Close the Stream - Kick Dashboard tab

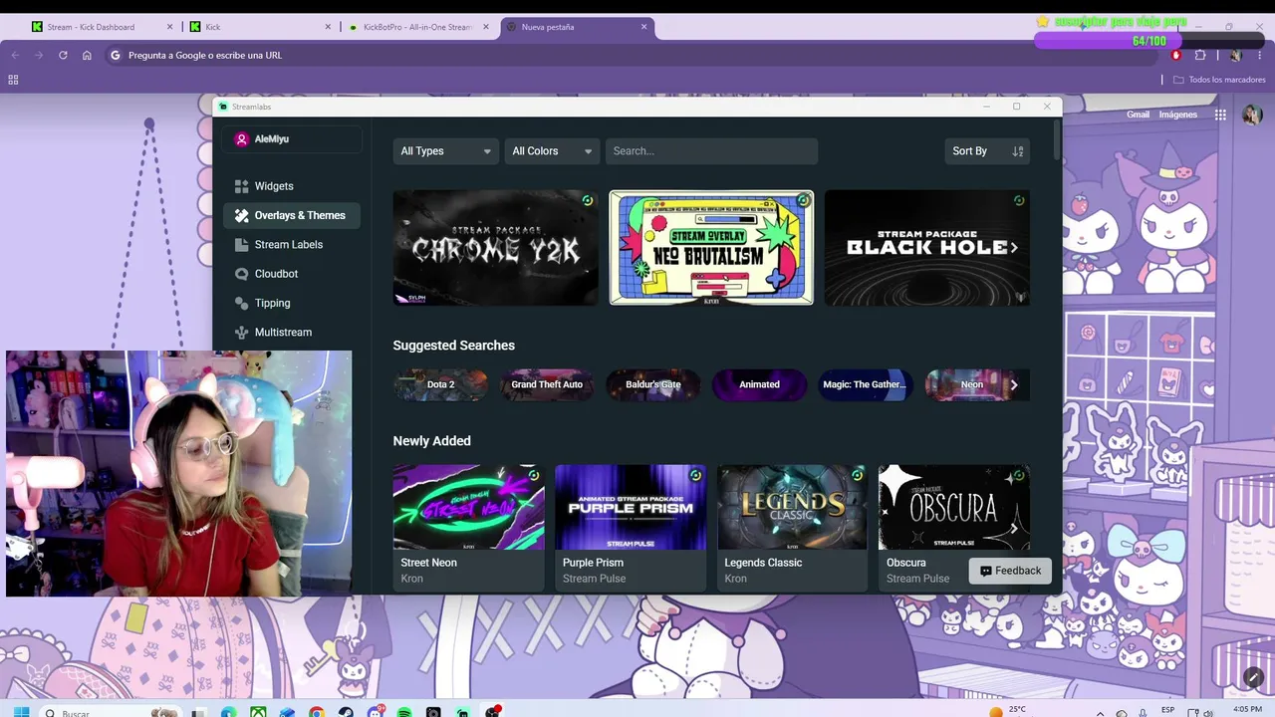(x=169, y=27)
